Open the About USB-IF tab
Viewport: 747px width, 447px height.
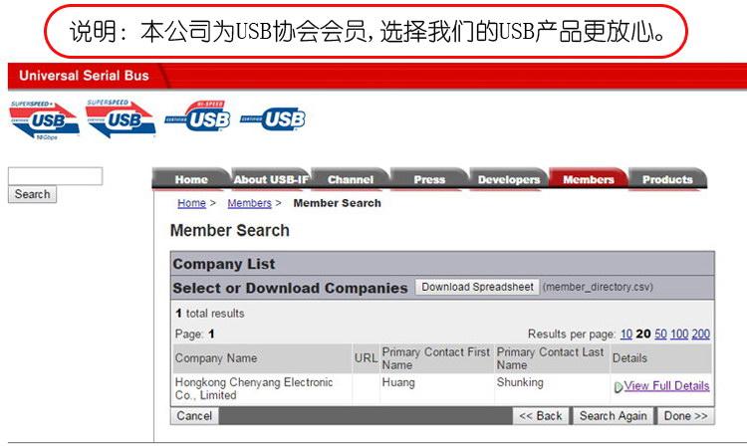pyautogui.click(x=270, y=179)
